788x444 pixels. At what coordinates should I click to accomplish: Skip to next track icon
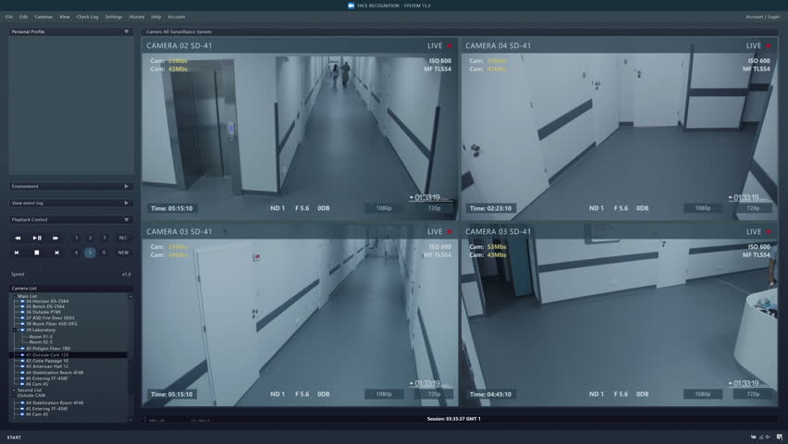(56, 253)
